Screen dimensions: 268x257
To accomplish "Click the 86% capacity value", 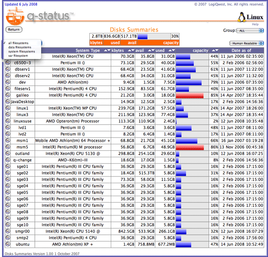I will 214,147.
